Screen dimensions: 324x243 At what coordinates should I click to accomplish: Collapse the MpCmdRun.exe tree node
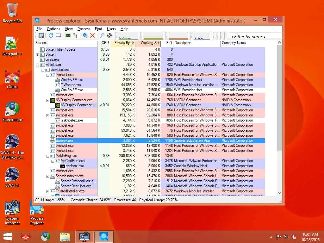point(53,161)
